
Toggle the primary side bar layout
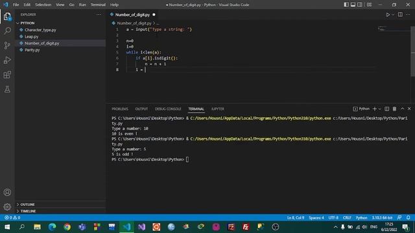pyautogui.click(x=346, y=5)
